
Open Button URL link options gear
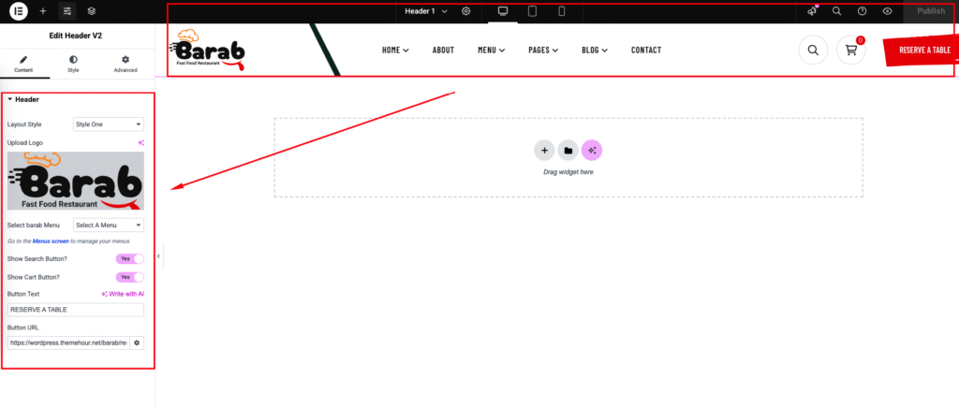click(137, 342)
